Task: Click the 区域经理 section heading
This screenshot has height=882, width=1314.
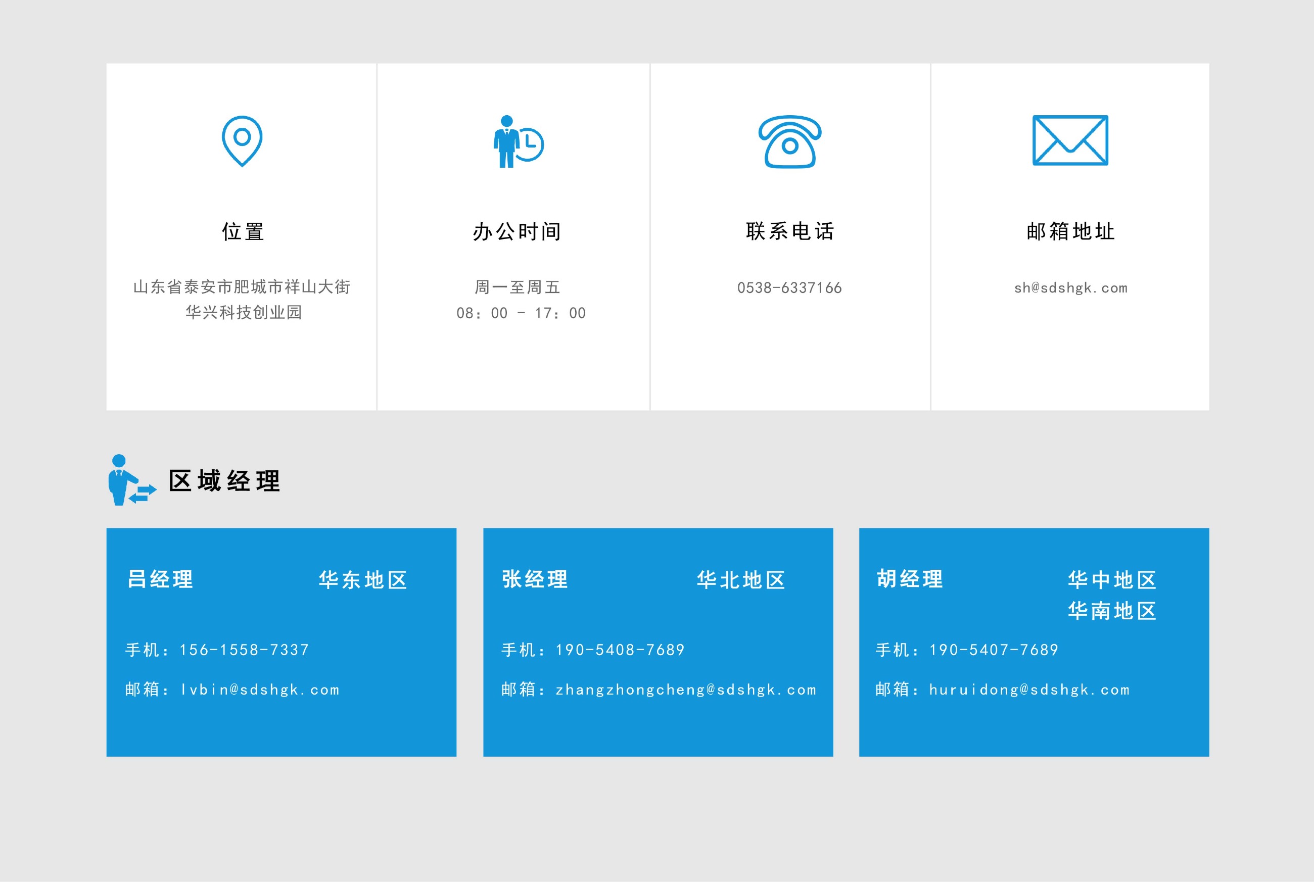Action: tap(224, 481)
